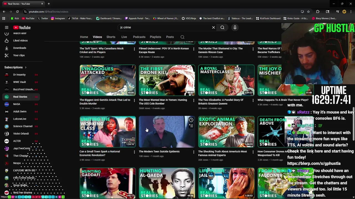Start voice search with the microphone icon
The image size is (355, 199).
[235, 27]
